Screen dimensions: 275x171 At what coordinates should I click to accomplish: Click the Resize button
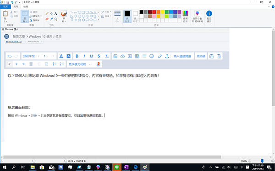click(x=36, y=16)
